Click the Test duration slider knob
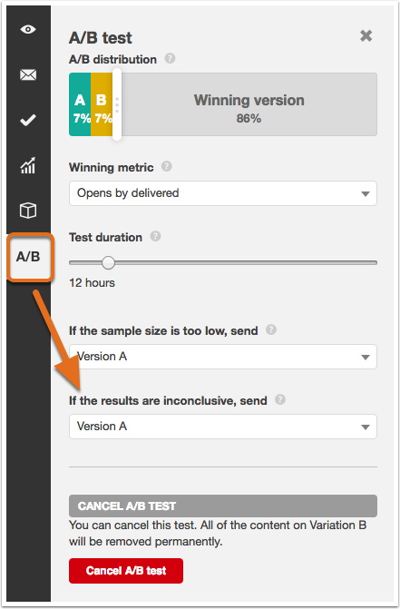The image size is (400, 609). 108,262
